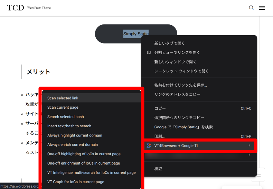This screenshot has height=189, width=273.
Task: Click the Simply Static pill button
Action: pyautogui.click(x=136, y=34)
